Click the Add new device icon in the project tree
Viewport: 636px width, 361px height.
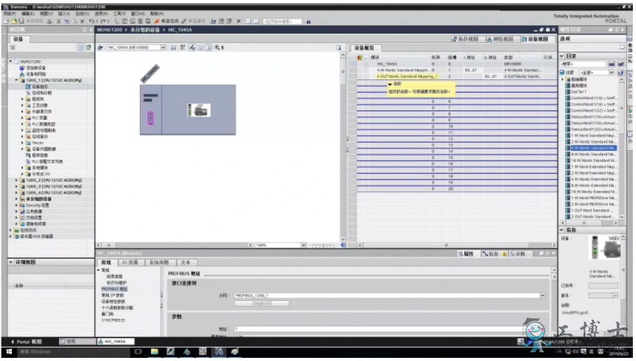click(x=22, y=67)
